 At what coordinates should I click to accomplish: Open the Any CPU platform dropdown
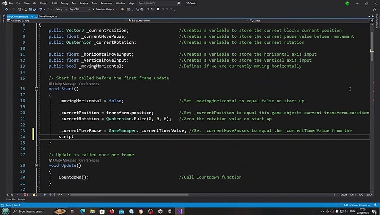point(79,10)
